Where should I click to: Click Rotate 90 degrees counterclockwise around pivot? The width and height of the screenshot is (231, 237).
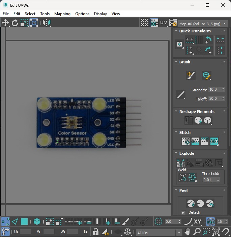[x=208, y=40]
